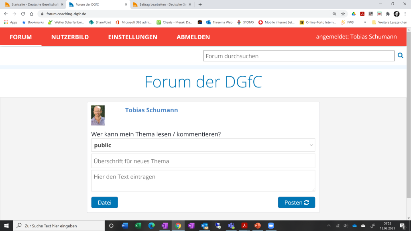Open the EINSTELLUNGEN section
This screenshot has width=411, height=231.
pos(133,37)
